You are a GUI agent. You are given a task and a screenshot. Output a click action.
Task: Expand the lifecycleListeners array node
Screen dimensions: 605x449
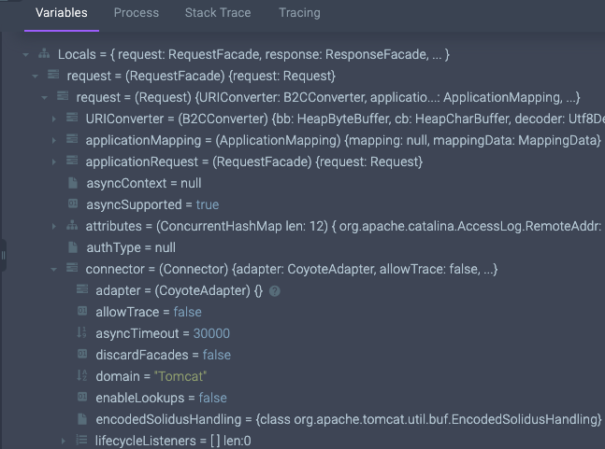click(65, 441)
